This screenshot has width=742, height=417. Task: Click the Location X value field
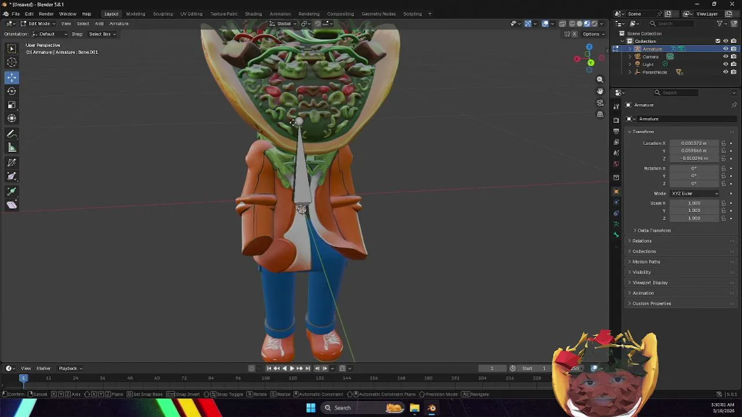pyautogui.click(x=694, y=143)
